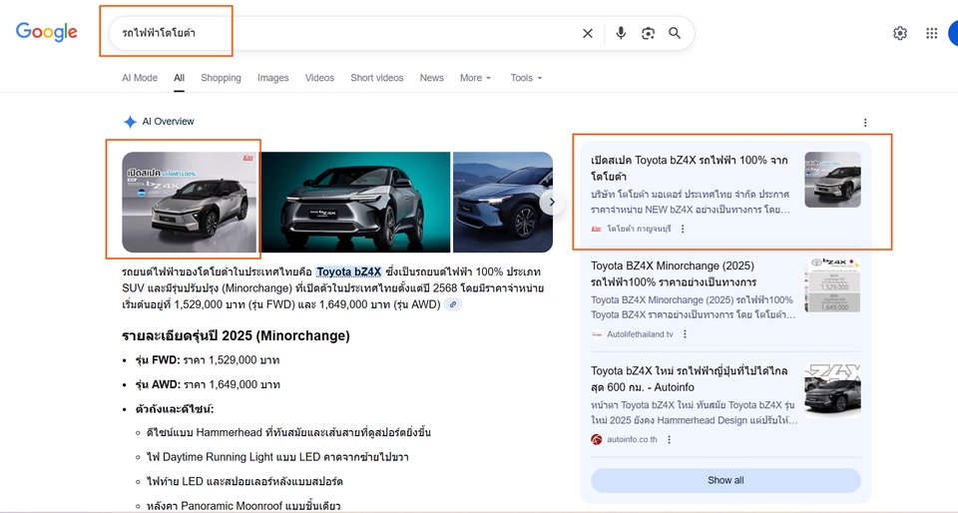Image resolution: width=958 pixels, height=513 pixels.
Task: Go to the Shopping tab
Action: click(x=221, y=78)
